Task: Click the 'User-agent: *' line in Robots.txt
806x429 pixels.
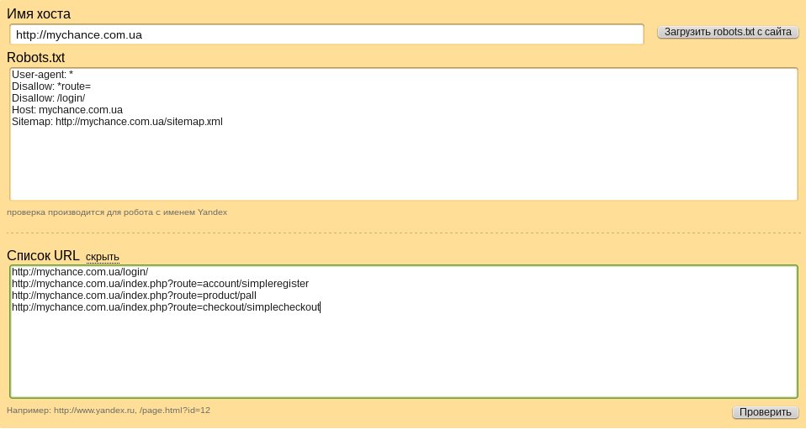Action: pos(42,75)
